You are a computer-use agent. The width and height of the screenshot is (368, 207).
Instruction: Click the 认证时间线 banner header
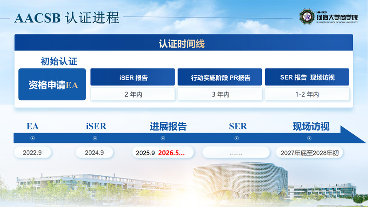pyautogui.click(x=184, y=44)
